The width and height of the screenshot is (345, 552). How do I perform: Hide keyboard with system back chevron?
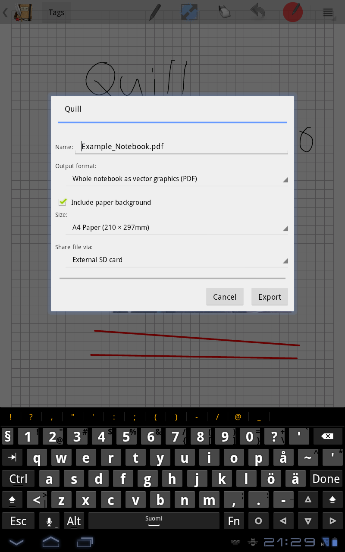(x=16, y=542)
